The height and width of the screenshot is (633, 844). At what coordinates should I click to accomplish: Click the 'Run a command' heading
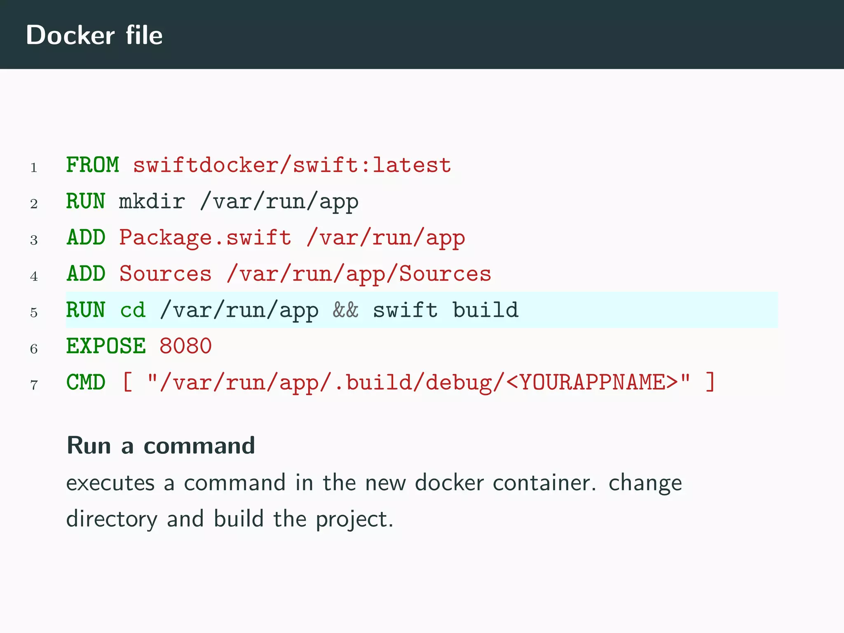click(x=161, y=445)
